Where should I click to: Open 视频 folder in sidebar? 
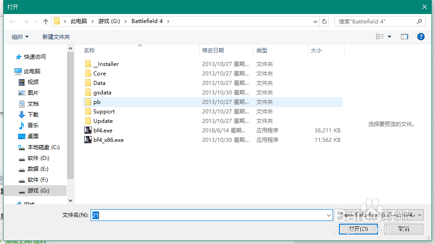[33, 82]
